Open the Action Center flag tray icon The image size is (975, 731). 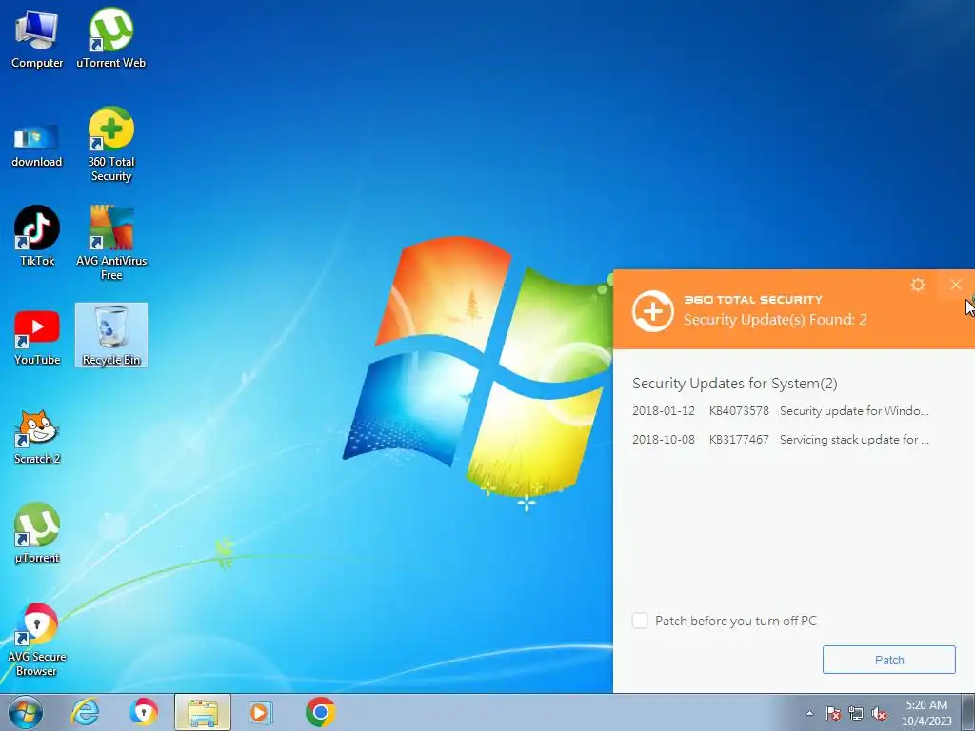832,713
